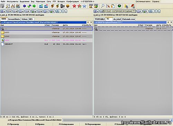This screenshot has height=126, width=173.
Task: Click the pack files box icon
Action: tap(53, 6)
